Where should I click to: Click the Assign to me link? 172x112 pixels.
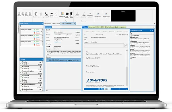(57, 42)
